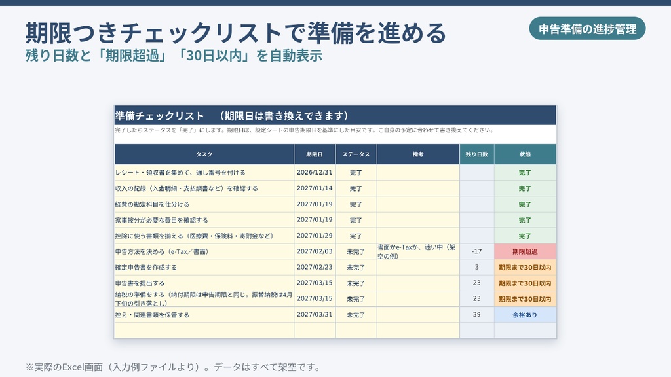Click the 申告準備の進捗管理 badge

[587, 29]
